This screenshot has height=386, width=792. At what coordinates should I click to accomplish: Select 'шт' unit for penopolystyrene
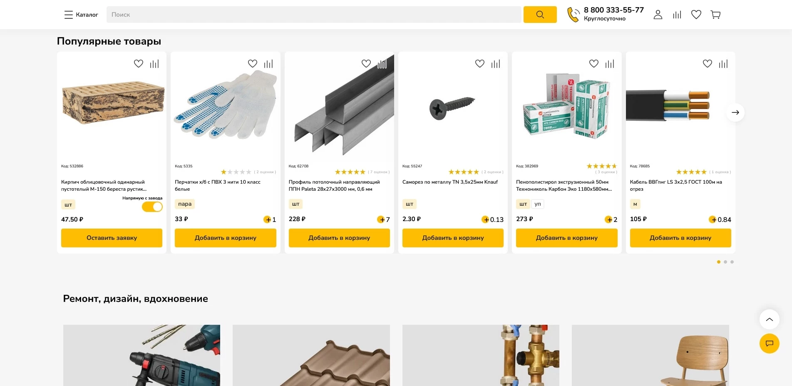point(523,204)
